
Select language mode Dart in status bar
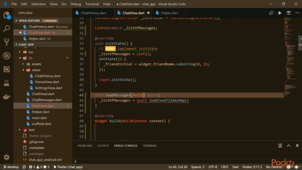(x=235, y=167)
